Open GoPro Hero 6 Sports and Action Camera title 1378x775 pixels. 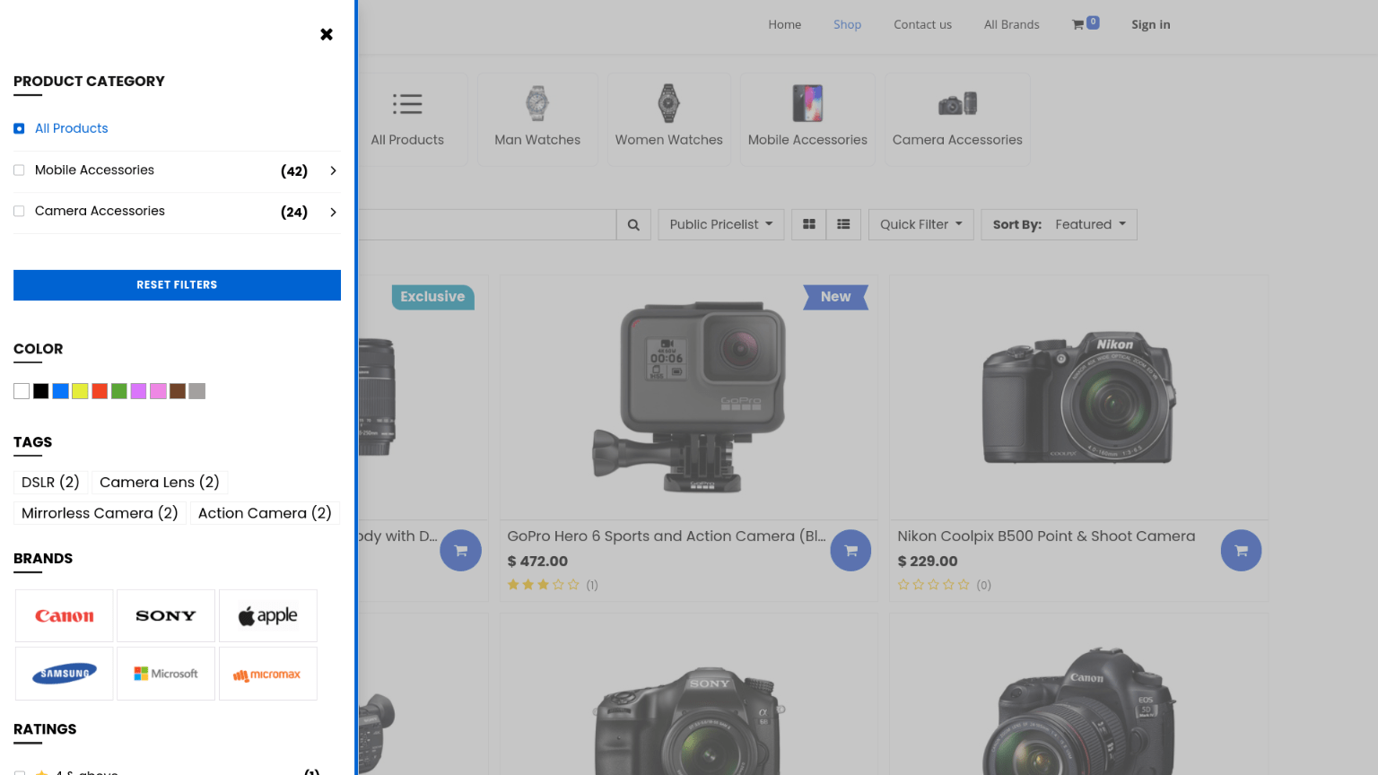(x=667, y=536)
